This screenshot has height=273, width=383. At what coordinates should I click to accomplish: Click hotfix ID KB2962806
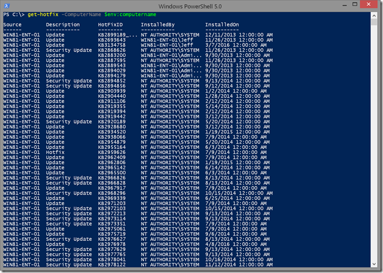click(x=112, y=162)
